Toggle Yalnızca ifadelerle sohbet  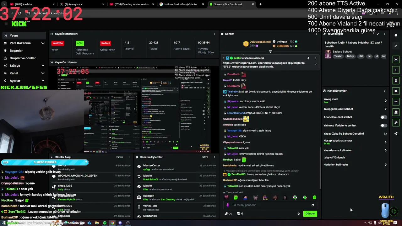[x=384, y=126]
